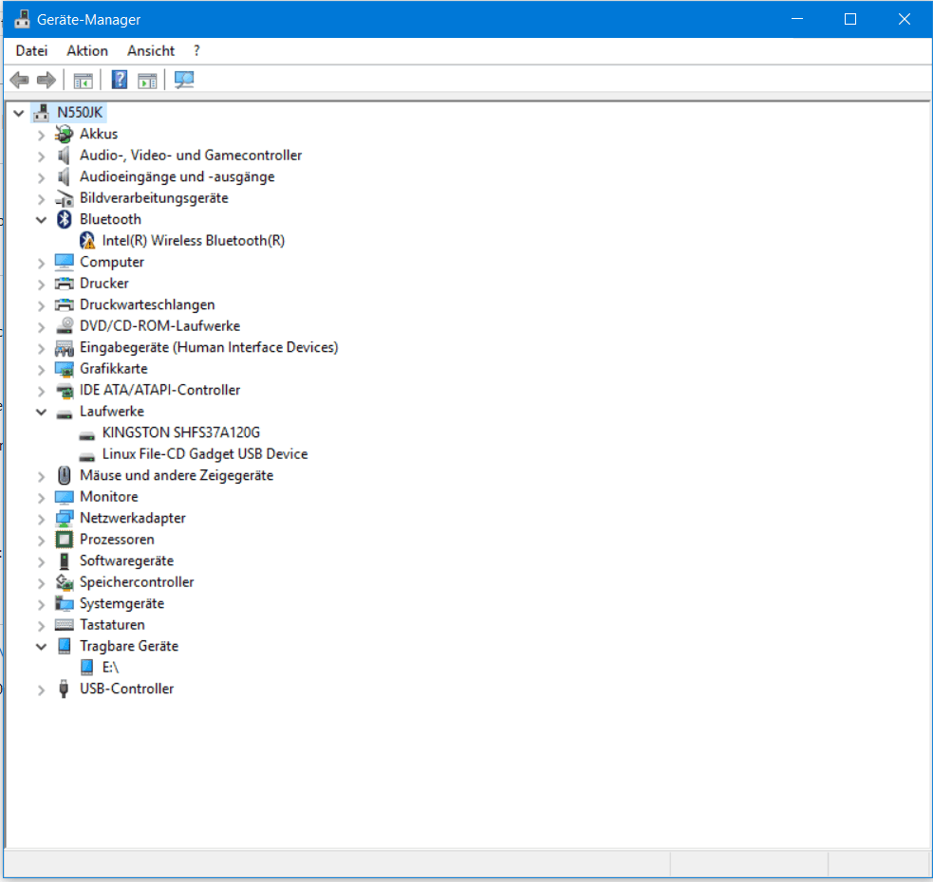Click the KINGSTON SHFS37A120G drive icon
Viewport: 933px width, 882px height.
point(87,435)
